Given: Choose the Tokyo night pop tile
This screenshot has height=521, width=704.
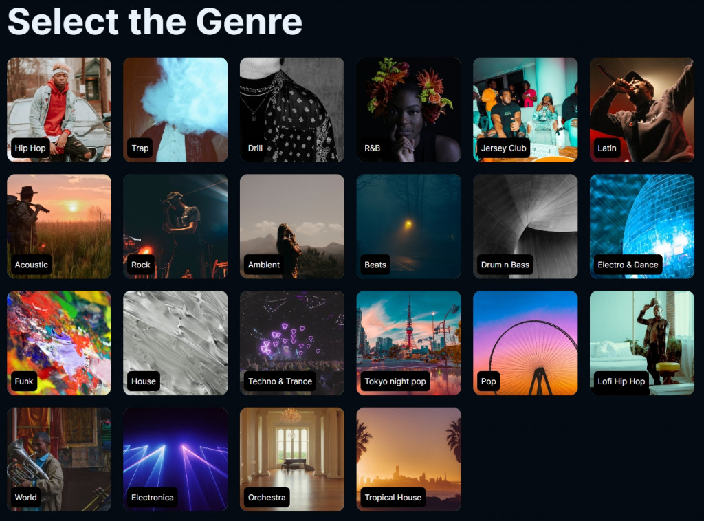Looking at the screenshot, I should (408, 343).
